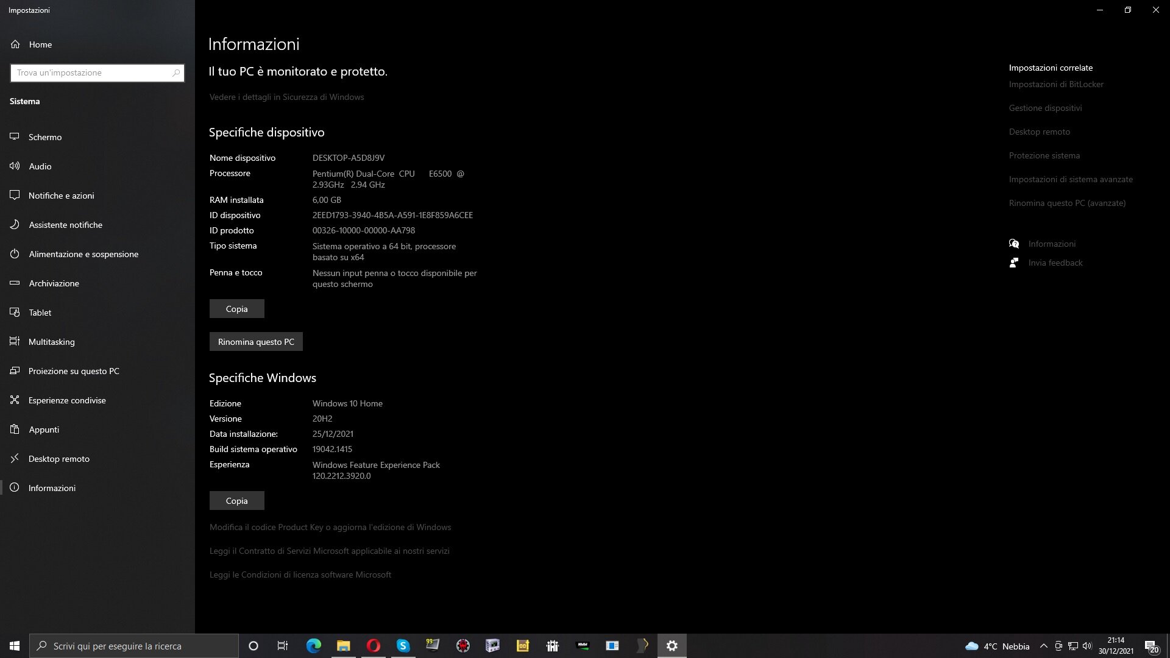This screenshot has height=658, width=1170.
Task: Click Invia feedback link
Action: [x=1055, y=263]
